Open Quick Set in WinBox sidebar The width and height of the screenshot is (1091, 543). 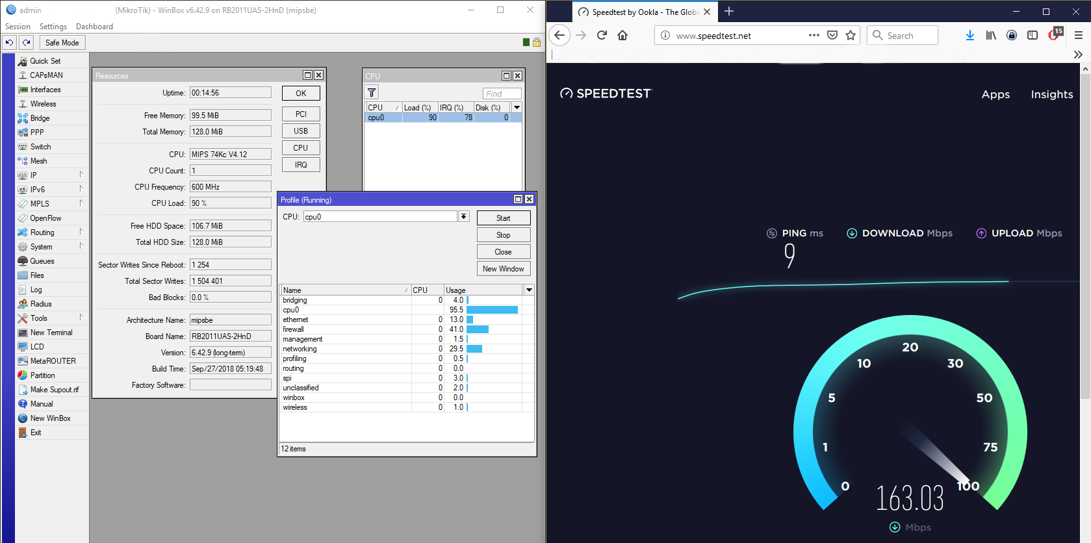click(45, 61)
